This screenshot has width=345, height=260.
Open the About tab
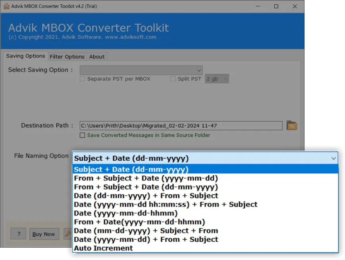97,56
